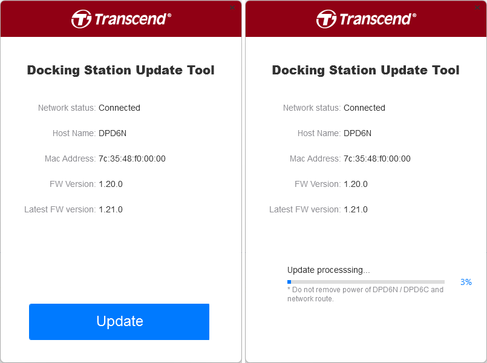Screen dimensions: 487x363
Task: Select Latest FW version 1.21.0 in Update-button window
Action: (x=111, y=209)
